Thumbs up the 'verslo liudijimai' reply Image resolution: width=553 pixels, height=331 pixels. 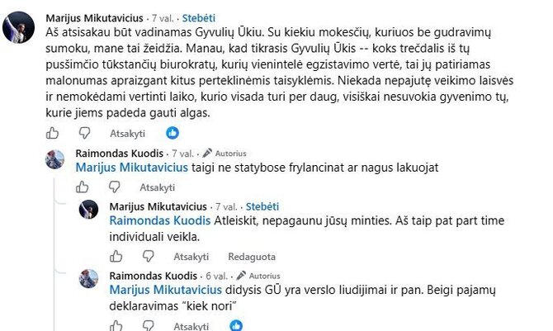(x=116, y=326)
